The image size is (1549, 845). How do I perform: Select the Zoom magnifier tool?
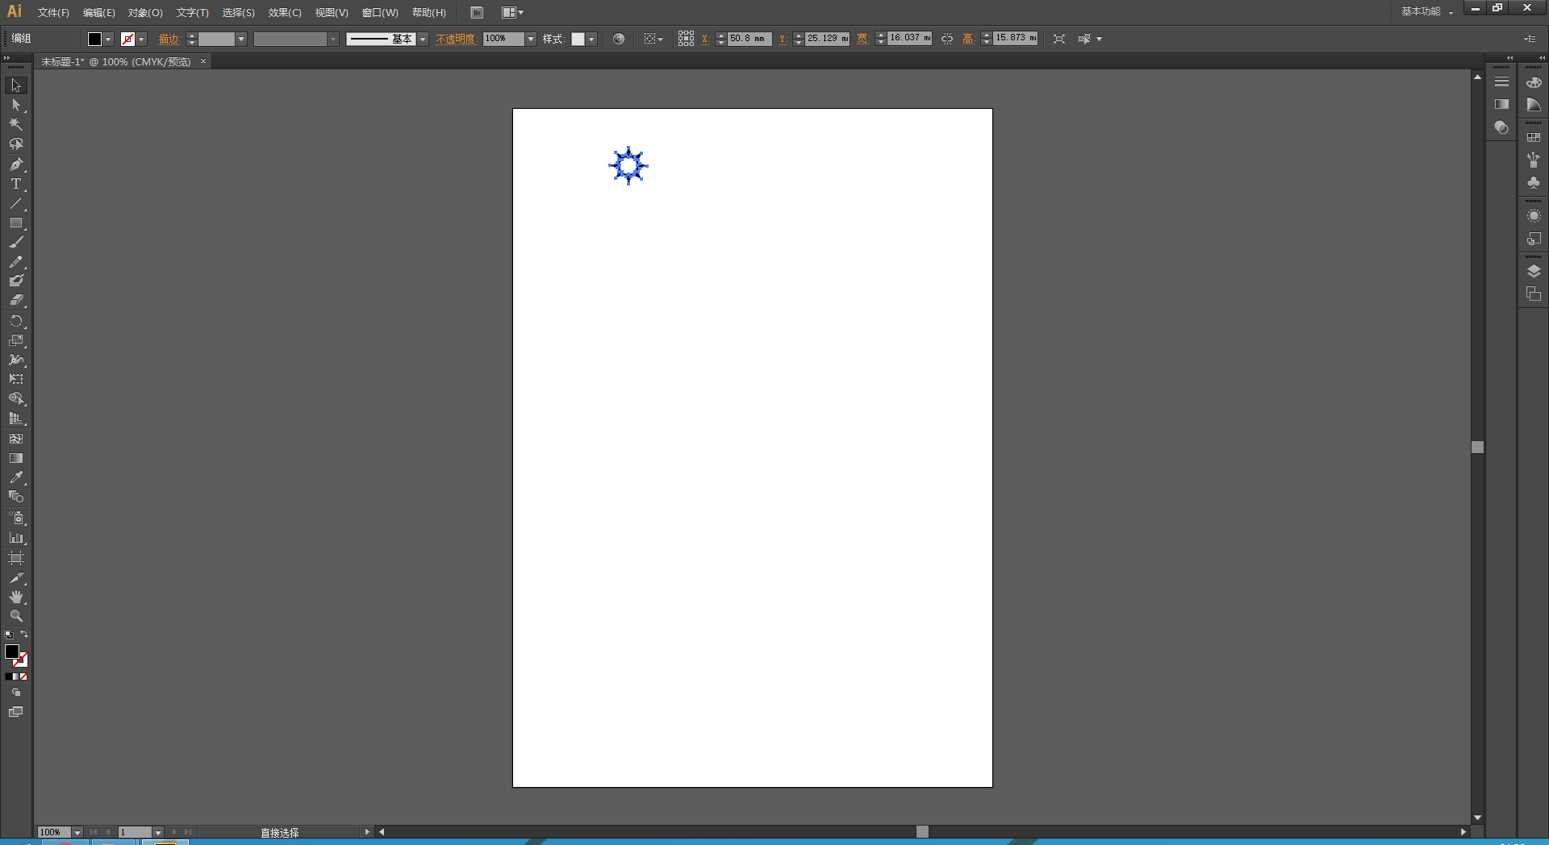coord(16,616)
